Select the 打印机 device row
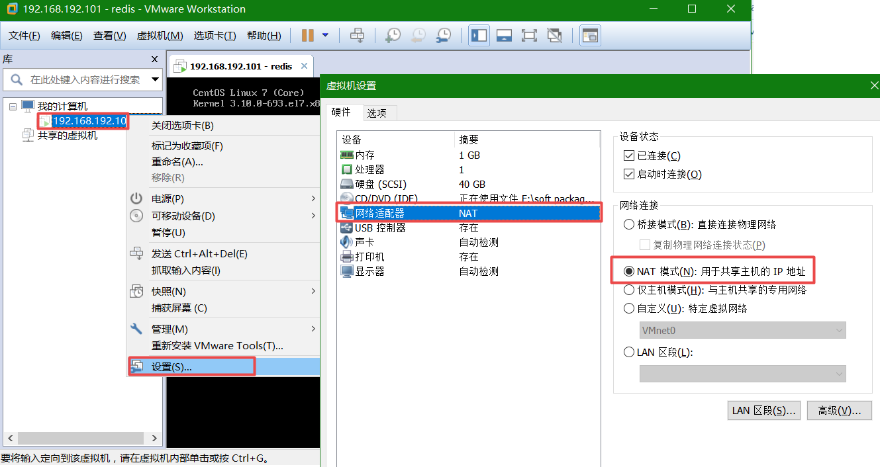 click(x=469, y=257)
